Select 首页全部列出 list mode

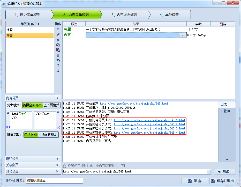32,105
